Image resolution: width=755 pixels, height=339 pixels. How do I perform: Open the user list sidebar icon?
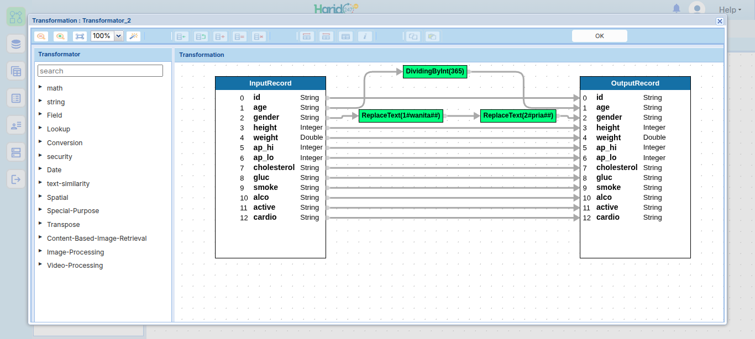point(16,125)
